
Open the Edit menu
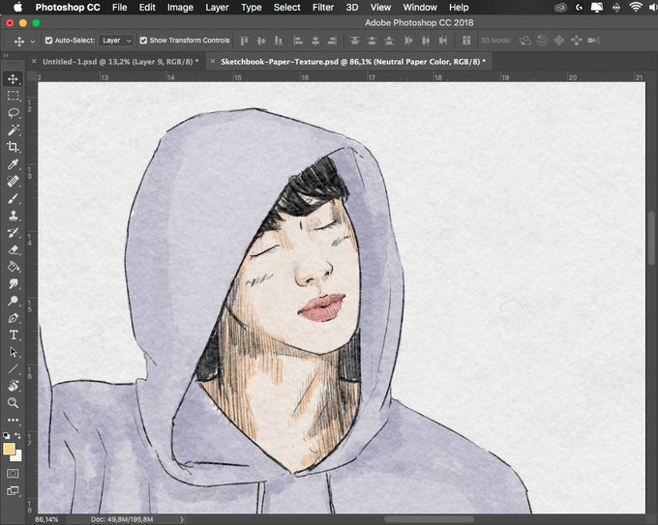coord(147,8)
